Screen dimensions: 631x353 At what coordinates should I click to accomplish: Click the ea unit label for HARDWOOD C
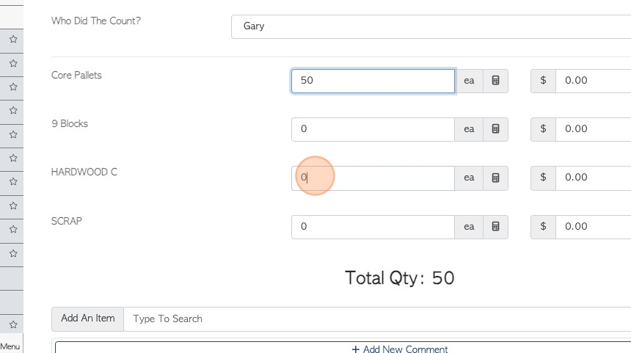pyautogui.click(x=469, y=178)
